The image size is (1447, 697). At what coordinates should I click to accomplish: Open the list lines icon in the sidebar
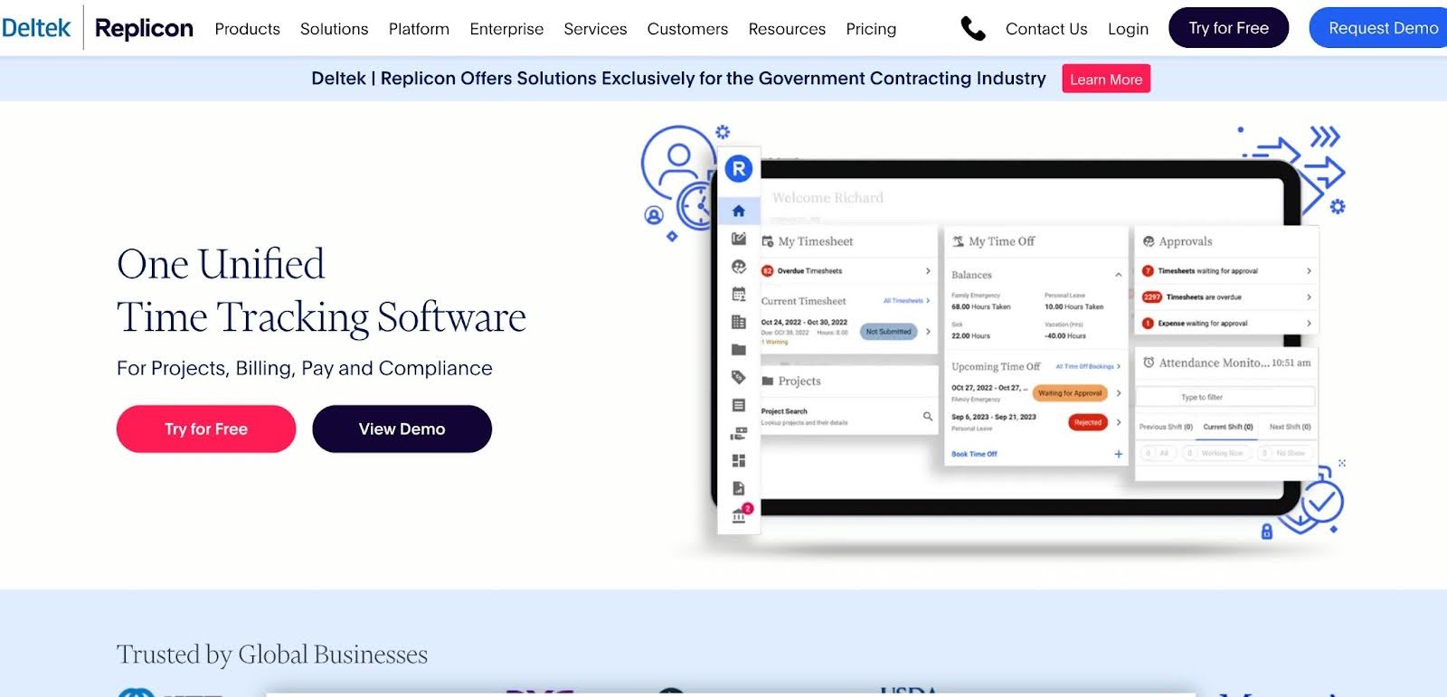[x=739, y=405]
